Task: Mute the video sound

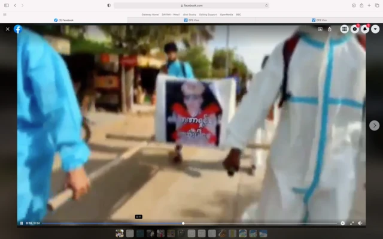Action: click(x=360, y=223)
